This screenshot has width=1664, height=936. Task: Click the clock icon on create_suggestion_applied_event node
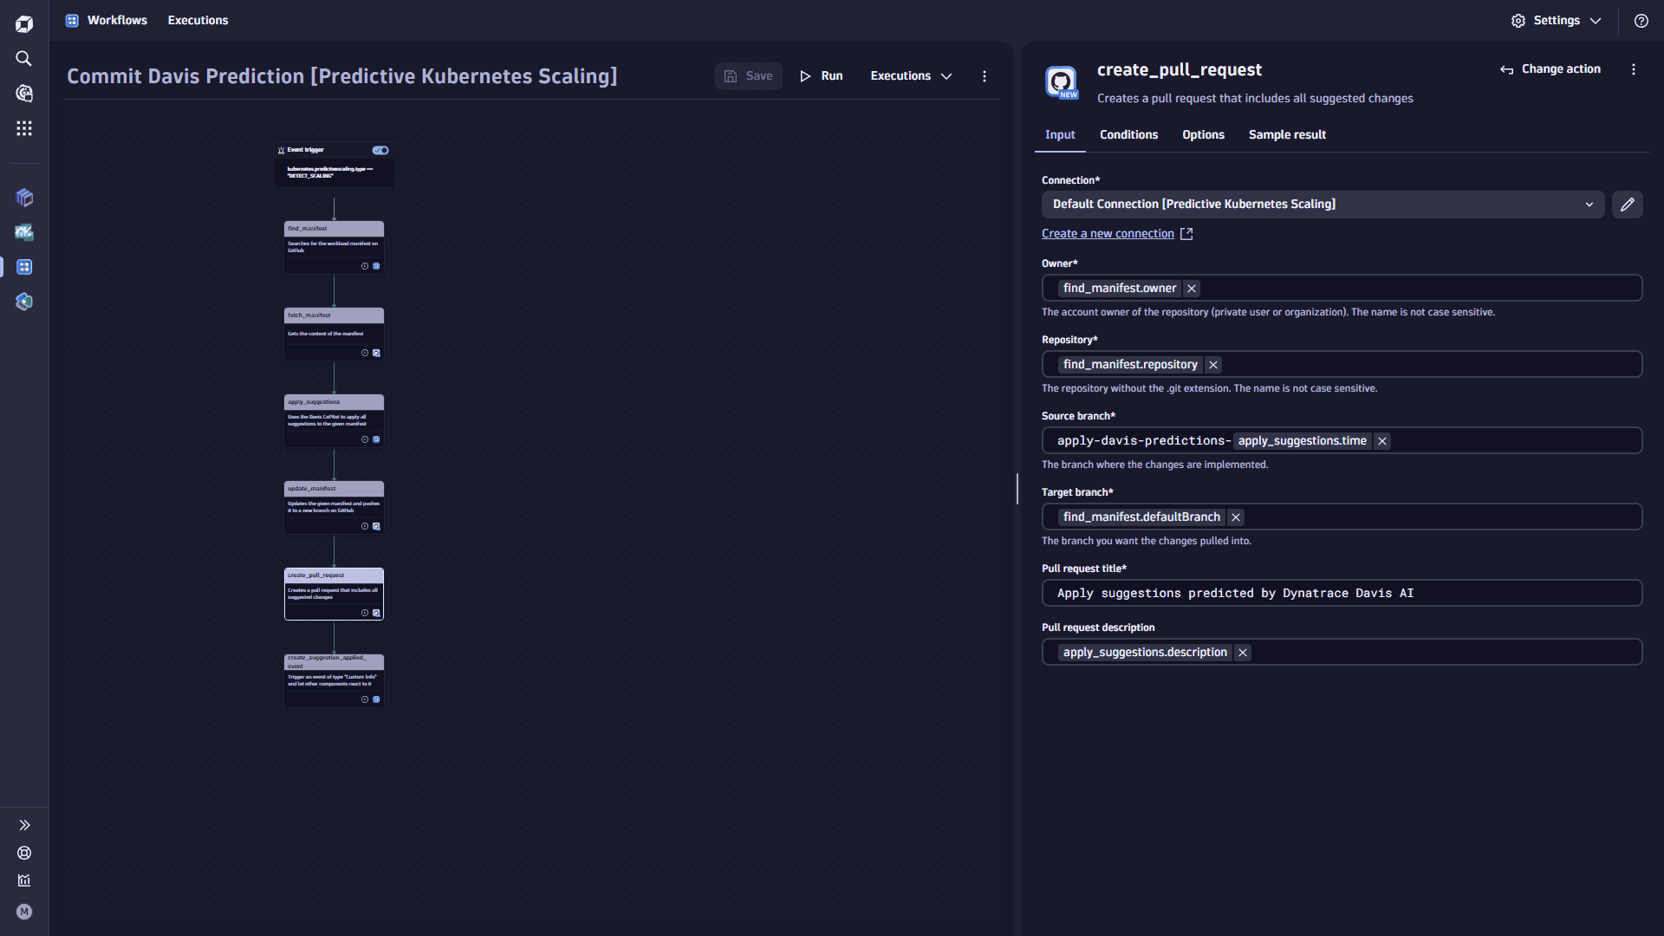tap(365, 699)
